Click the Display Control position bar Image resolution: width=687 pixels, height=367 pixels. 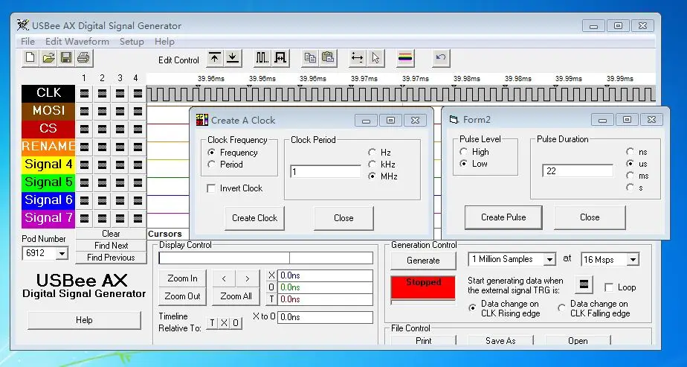(x=266, y=258)
